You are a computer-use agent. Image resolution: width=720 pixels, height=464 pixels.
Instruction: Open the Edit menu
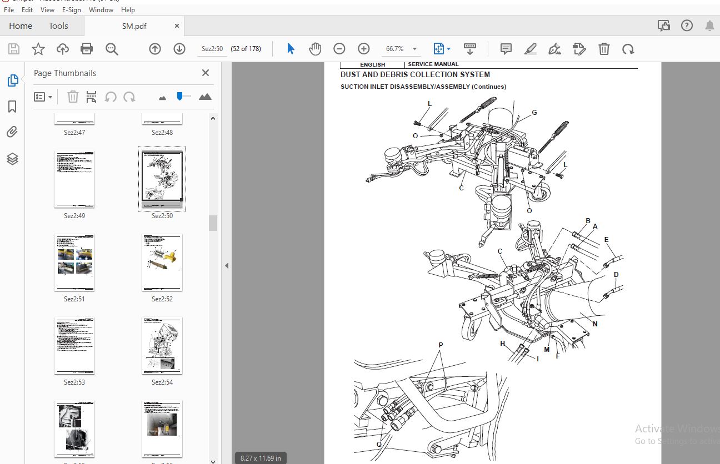click(27, 9)
